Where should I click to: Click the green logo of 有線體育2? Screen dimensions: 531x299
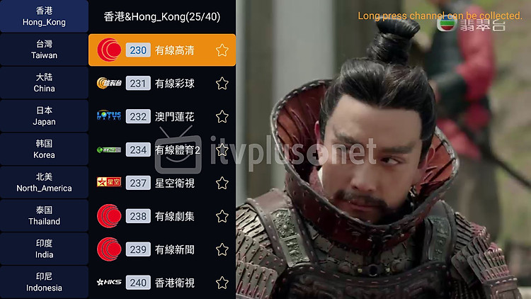coord(109,149)
